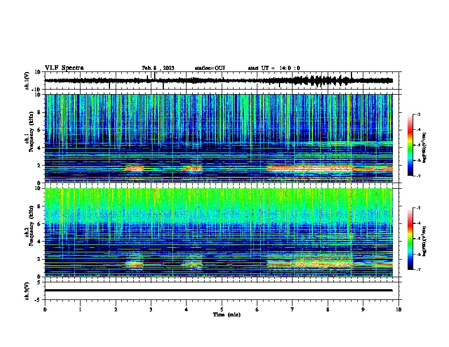Click the time axis tick label '1'

coord(80,310)
